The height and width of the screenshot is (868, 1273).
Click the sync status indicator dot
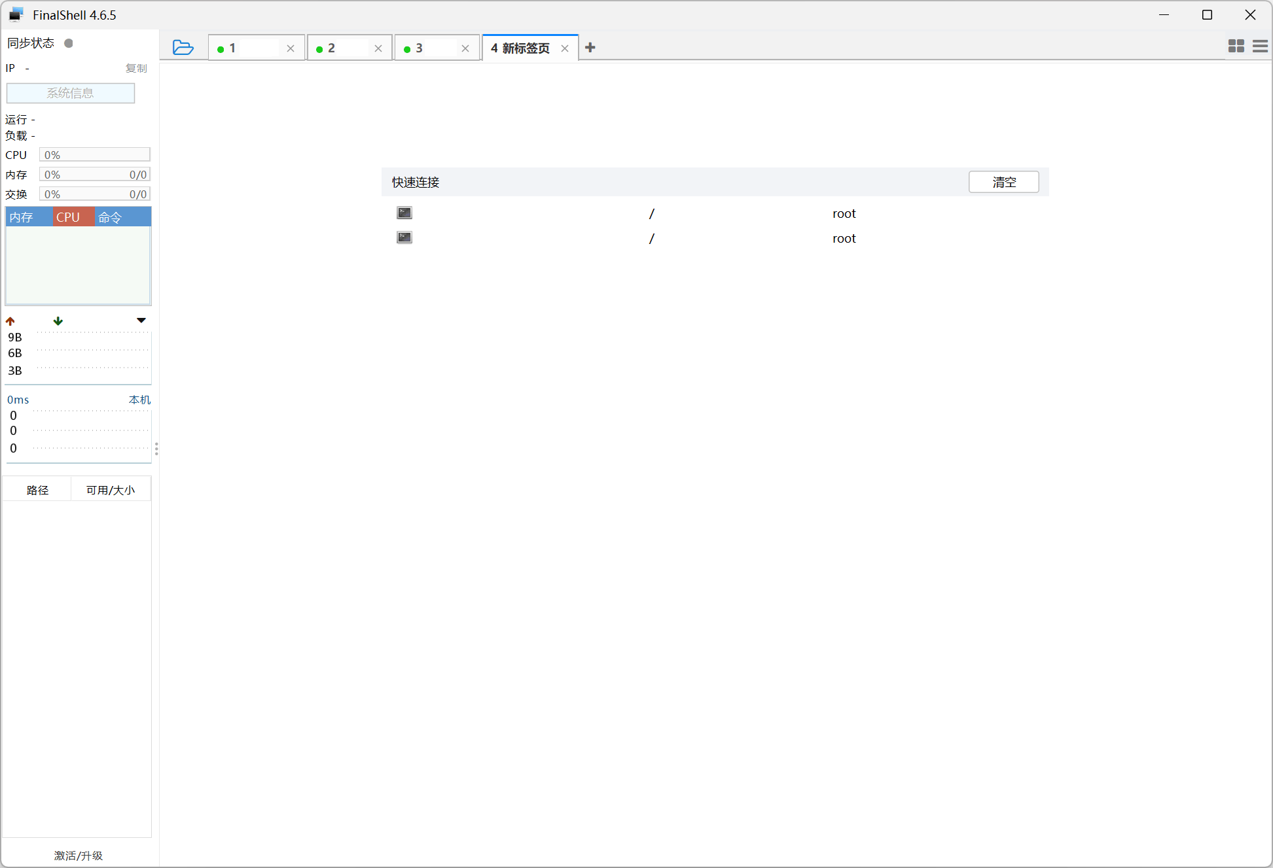pyautogui.click(x=69, y=43)
